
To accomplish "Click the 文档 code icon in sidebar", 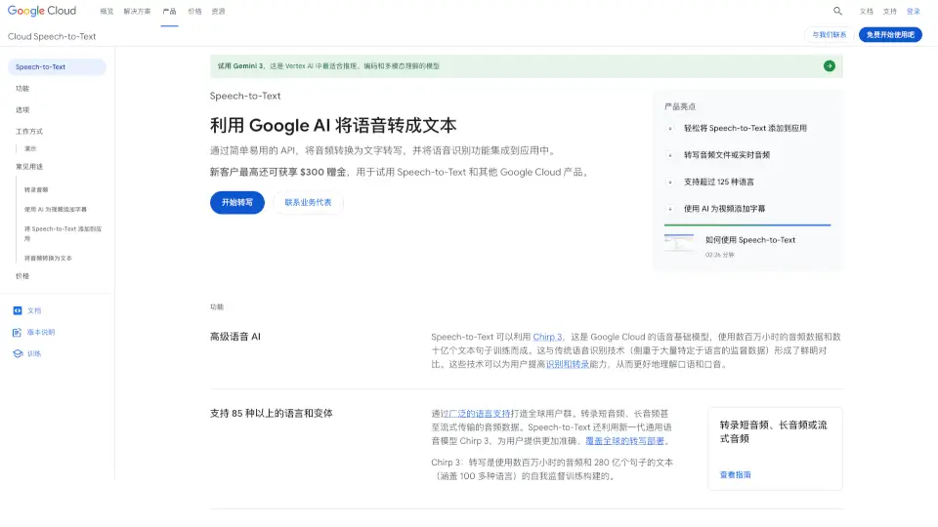I will [18, 310].
